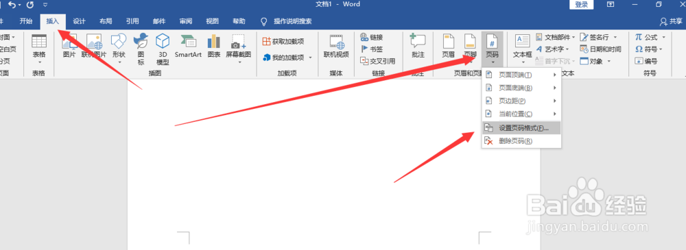Click 空白页 (Blank Page) in pages group
The image size is (686, 250).
(8, 49)
